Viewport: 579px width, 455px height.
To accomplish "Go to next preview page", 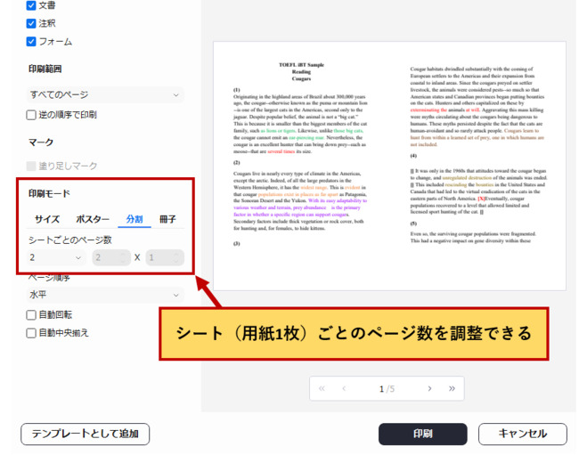I will (429, 388).
